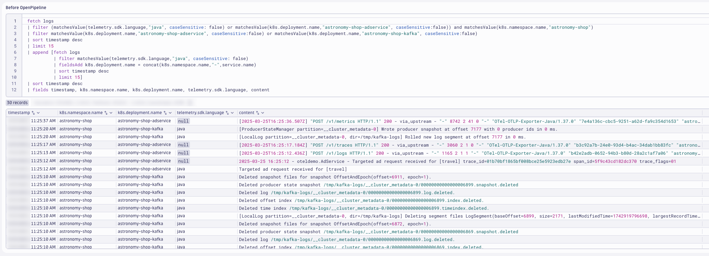709x256 pixels.
Task: Open the timestamp column chevron menu
Action: pyautogui.click(x=38, y=113)
